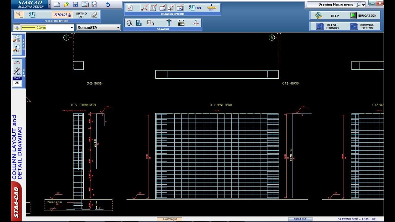Click the SCALE input field showing 25
Image resolution: width=395 pixels, height=222 pixels.
click(x=17, y=83)
